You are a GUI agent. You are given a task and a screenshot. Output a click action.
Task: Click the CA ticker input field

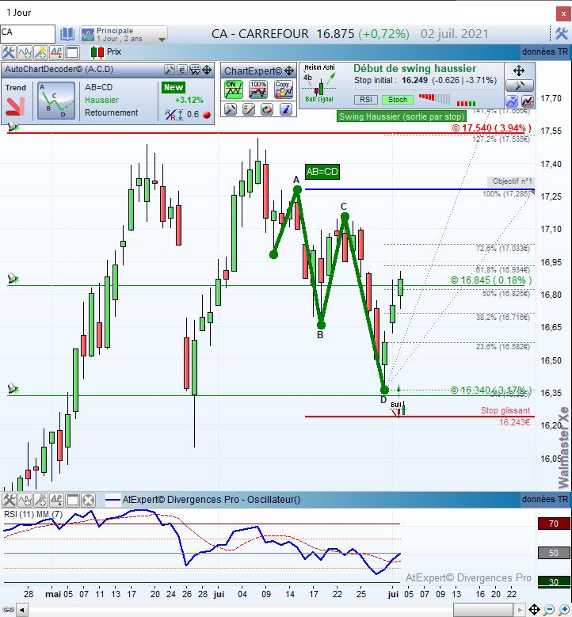pos(28,33)
